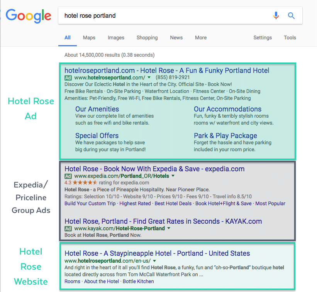Click the 'About 14,500,000 results' count text
This screenshot has height=292, width=317.
click(x=110, y=55)
